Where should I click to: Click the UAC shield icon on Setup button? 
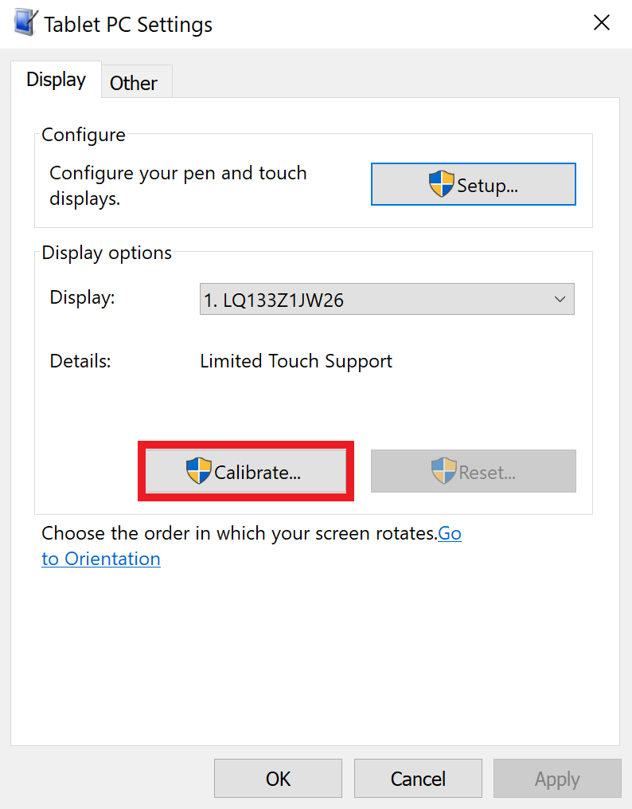[x=439, y=183]
